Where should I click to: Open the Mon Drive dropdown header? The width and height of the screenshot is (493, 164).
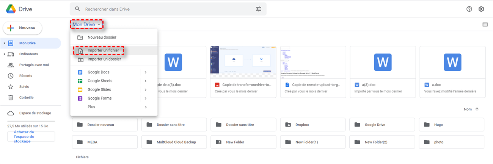[x=87, y=25]
